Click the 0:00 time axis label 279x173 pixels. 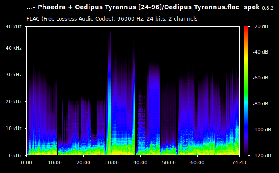tap(26, 162)
